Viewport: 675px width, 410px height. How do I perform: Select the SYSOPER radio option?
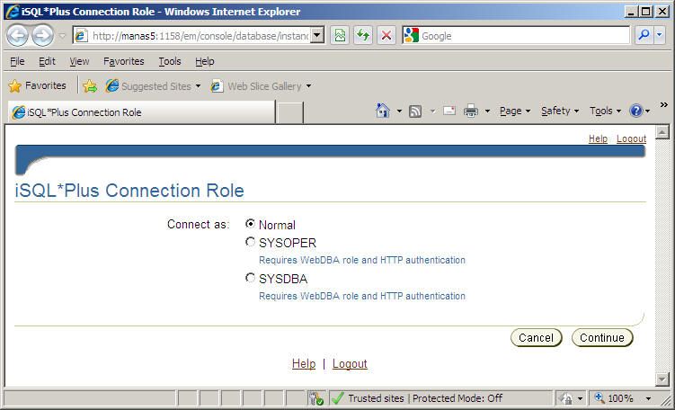(x=250, y=242)
